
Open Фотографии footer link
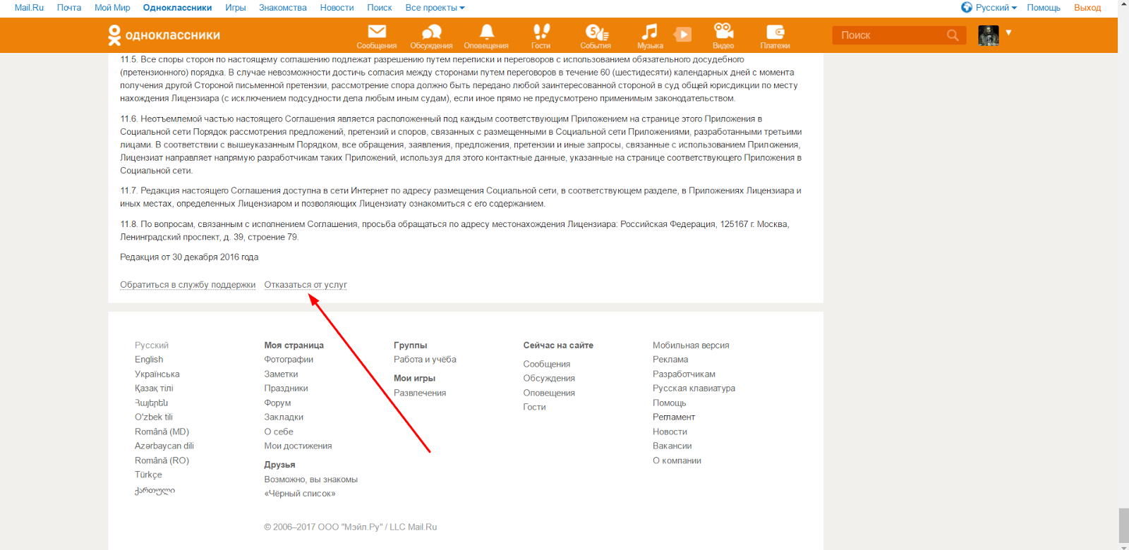tap(289, 360)
